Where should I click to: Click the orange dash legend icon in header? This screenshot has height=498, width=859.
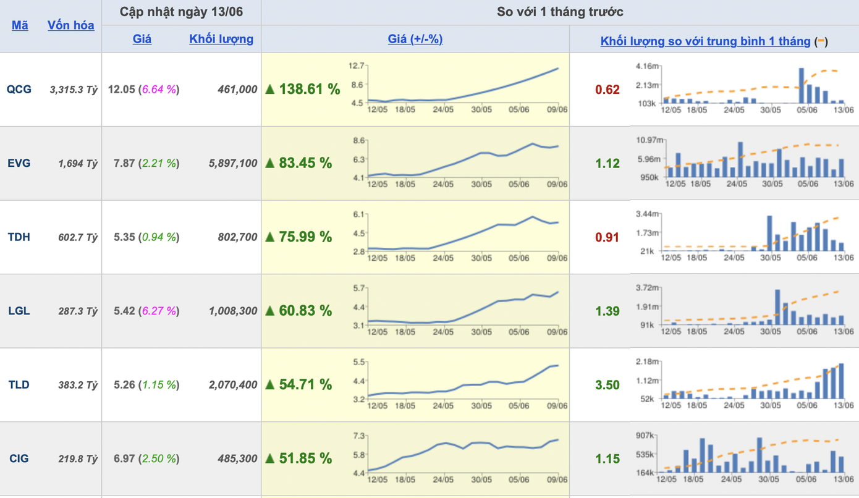821,42
